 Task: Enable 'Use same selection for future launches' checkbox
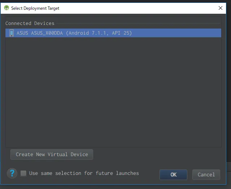click(23, 173)
